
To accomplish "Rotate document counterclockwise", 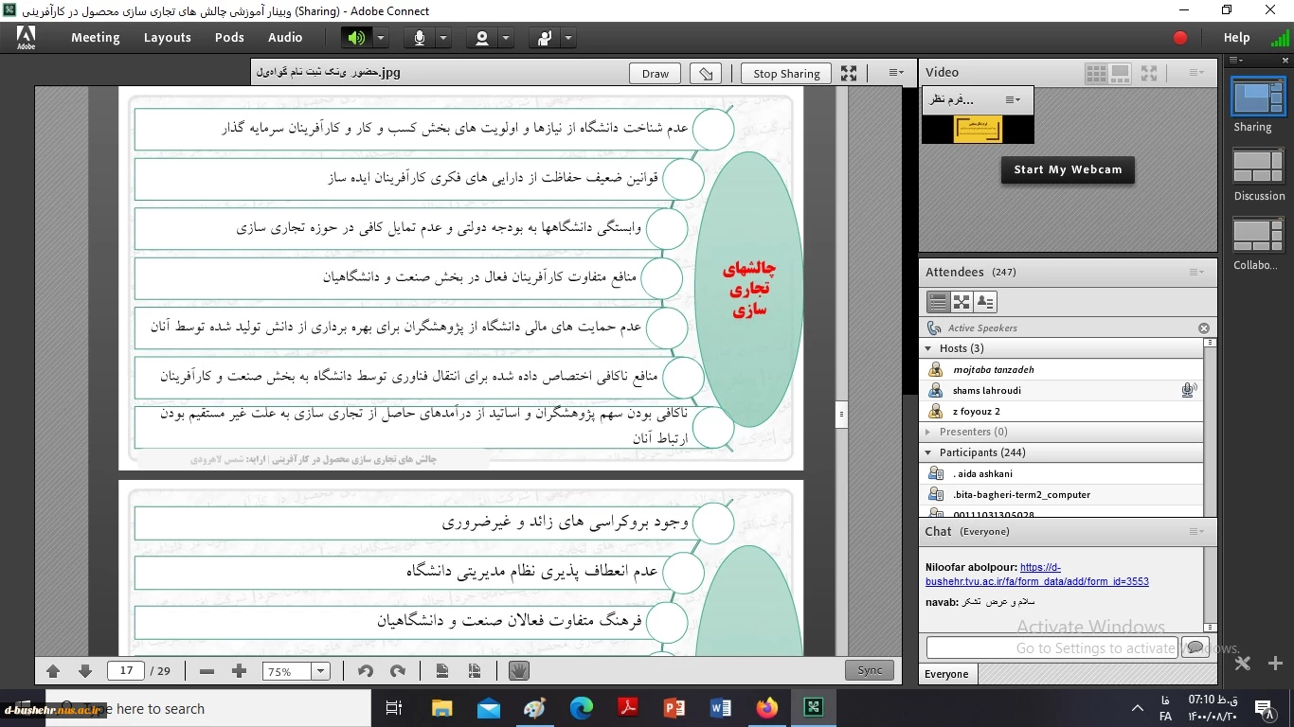I will click(365, 671).
